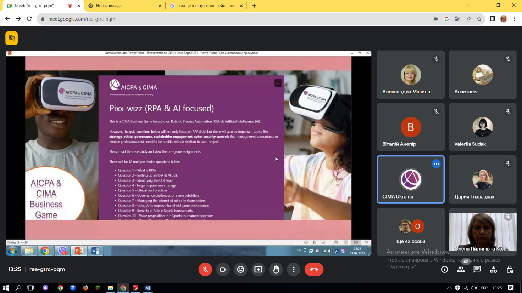This screenshot has height=293, width=522.
Task: Select Valeriia Sudak participant tile
Action: 483,127
